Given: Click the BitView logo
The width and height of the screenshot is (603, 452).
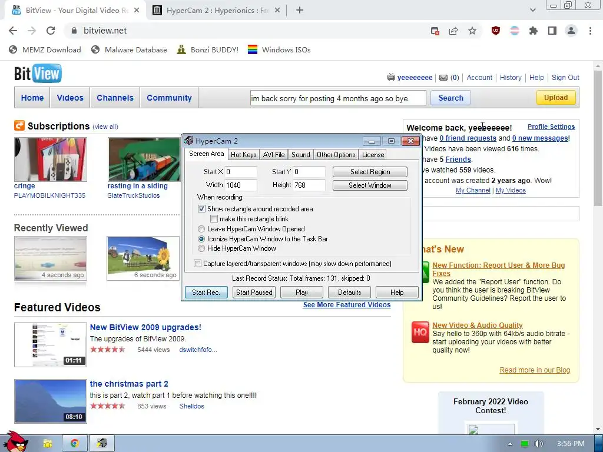Looking at the screenshot, I should (38, 74).
